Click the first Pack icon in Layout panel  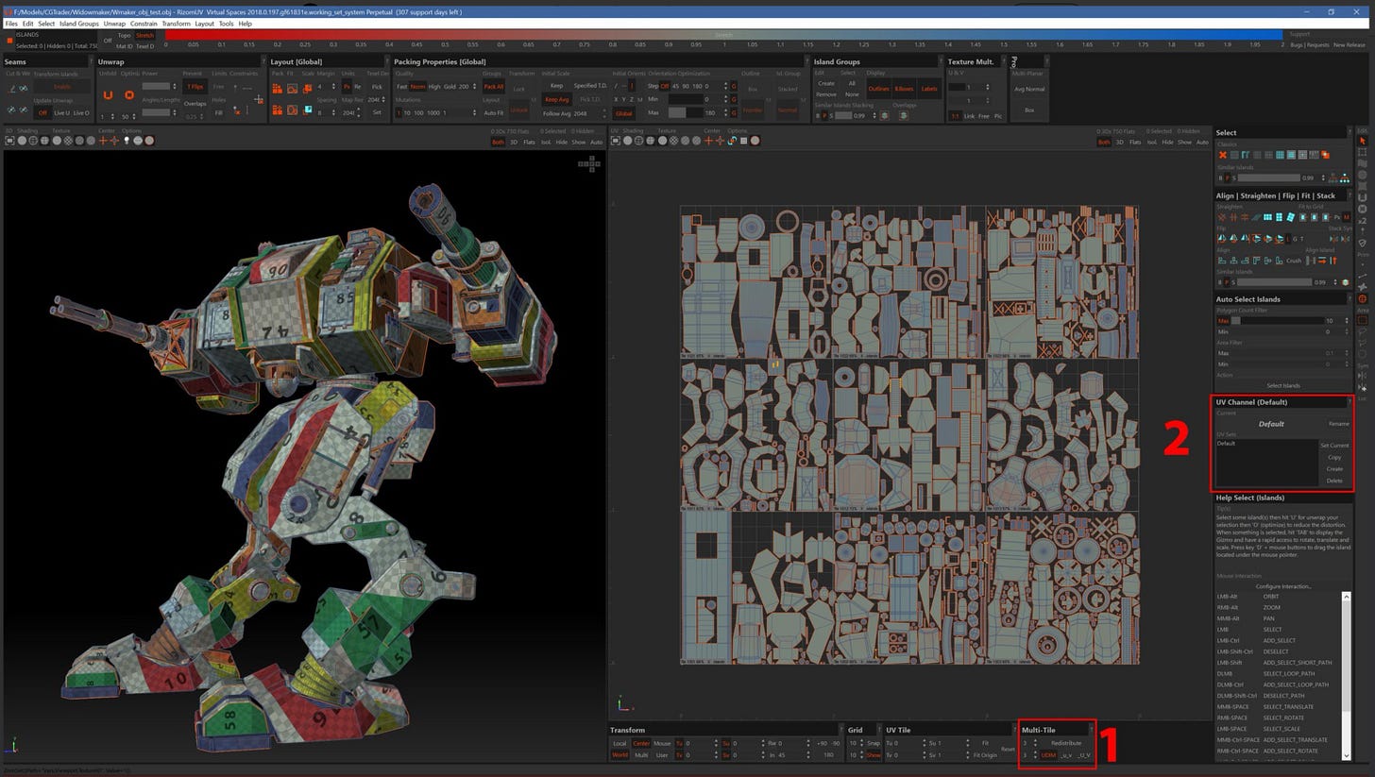pyautogui.click(x=278, y=88)
